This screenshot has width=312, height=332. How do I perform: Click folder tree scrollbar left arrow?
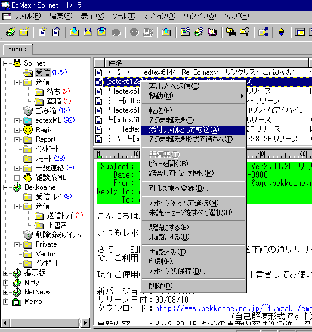tap(5, 322)
